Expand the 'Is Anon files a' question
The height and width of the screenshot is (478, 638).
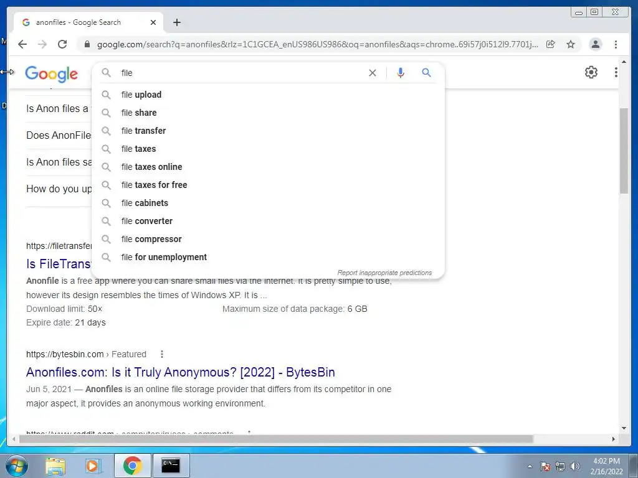point(57,108)
